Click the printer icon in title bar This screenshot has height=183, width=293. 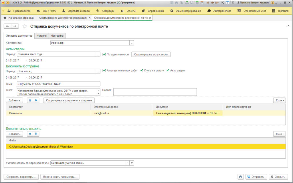[176, 3]
